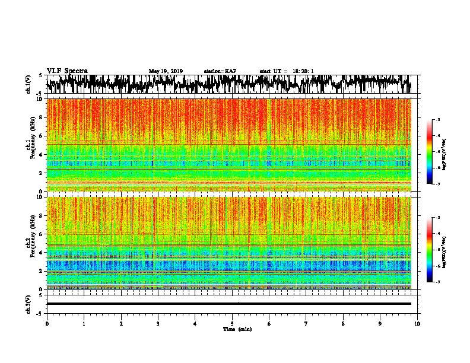470x363 pixels.
Task: Select the "start UT = 18:20:1" text
Action: 287,71
